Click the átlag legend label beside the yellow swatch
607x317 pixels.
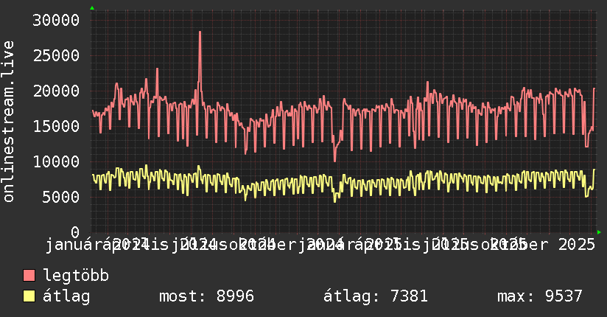tap(66, 296)
